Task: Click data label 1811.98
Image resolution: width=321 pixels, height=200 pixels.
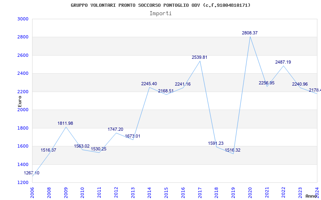Action: point(65,124)
